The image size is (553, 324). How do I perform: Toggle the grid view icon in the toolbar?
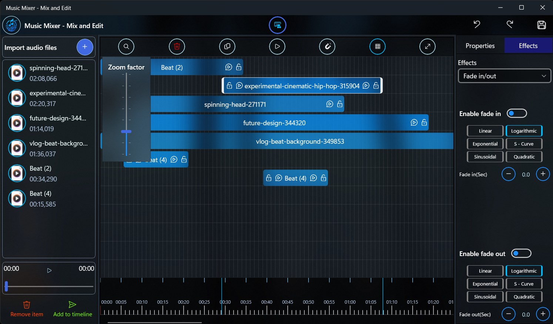coord(377,46)
